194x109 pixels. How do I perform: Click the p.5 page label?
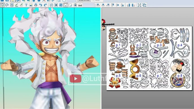tap(118, 75)
